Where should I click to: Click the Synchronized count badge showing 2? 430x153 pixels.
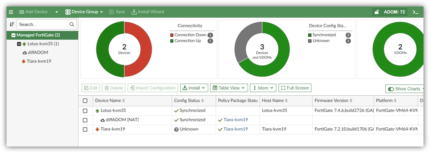(348, 35)
